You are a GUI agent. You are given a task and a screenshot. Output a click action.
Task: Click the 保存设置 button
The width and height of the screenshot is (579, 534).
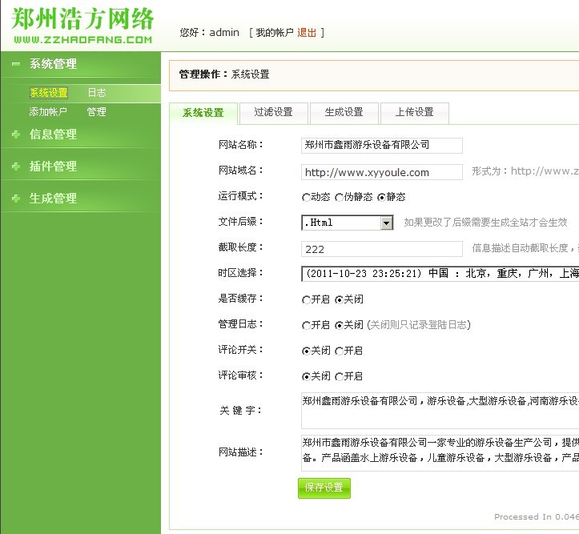point(324,488)
